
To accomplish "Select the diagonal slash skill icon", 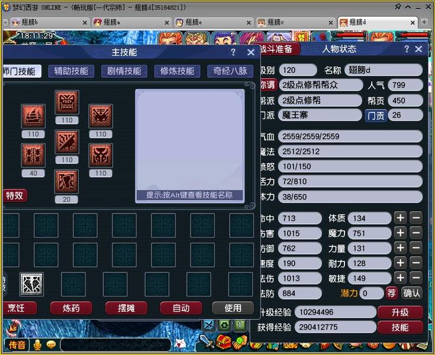I will pos(67,142).
